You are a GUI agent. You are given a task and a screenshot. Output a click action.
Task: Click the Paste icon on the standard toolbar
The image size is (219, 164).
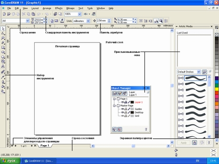click(33, 14)
